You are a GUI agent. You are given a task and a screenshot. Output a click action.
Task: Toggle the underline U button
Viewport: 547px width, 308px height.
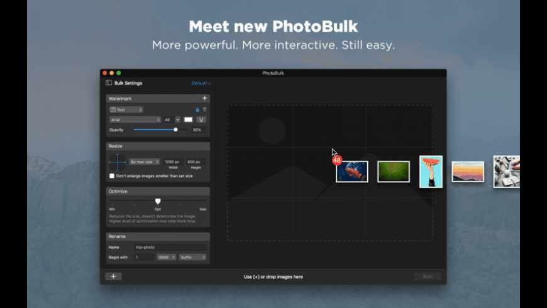pyautogui.click(x=201, y=119)
